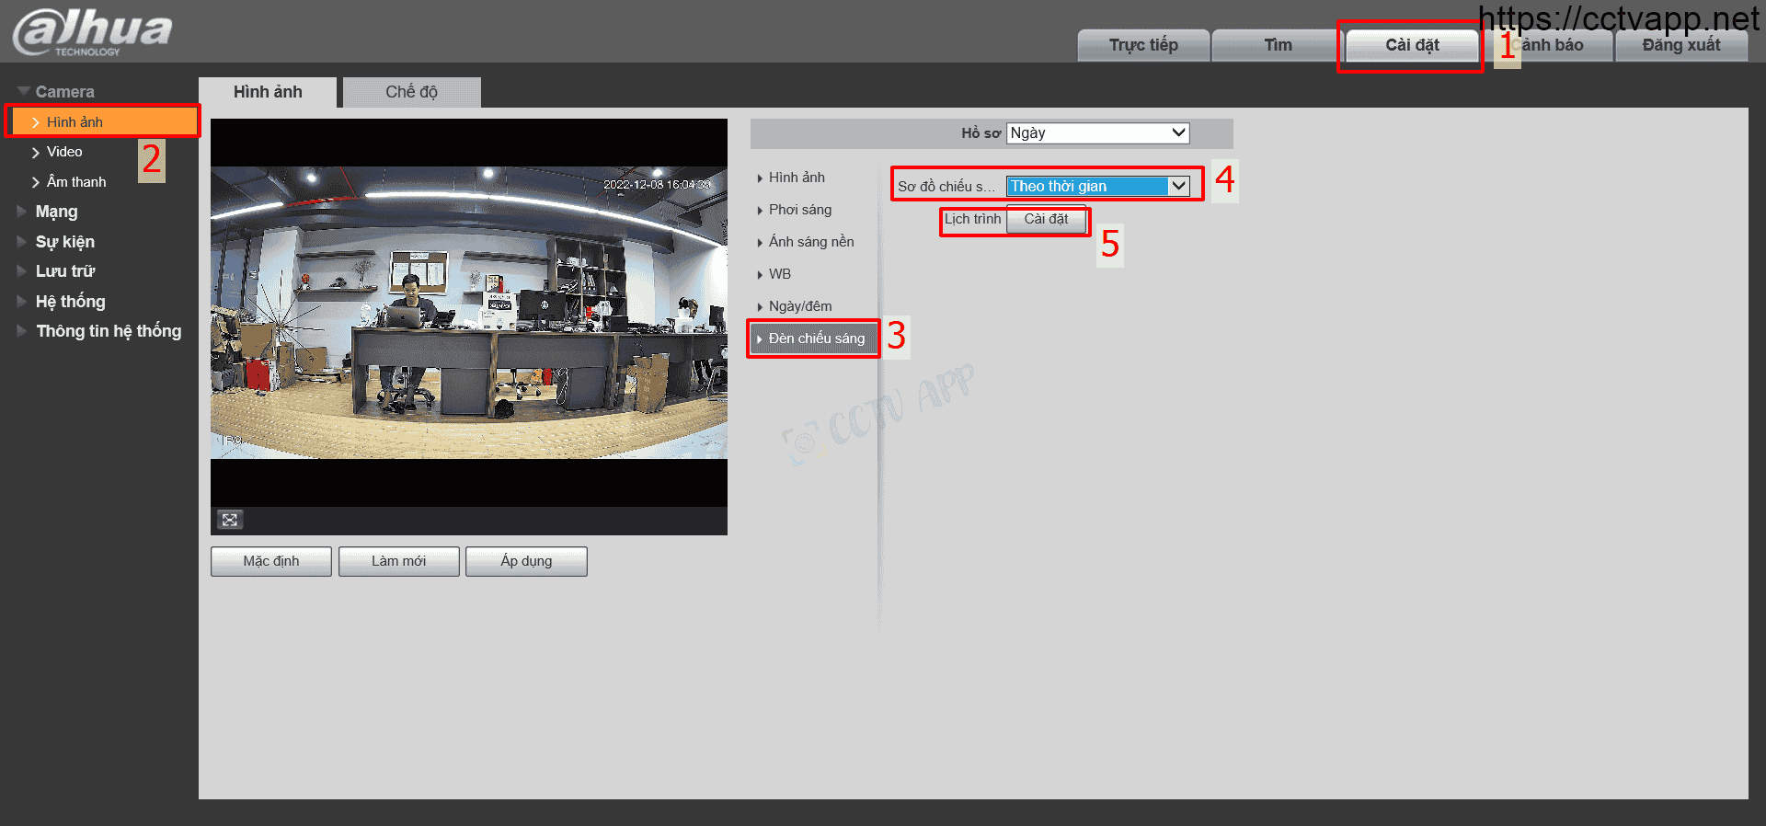Click the Đăng xuất logout tab
1766x826 pixels.
point(1681,45)
